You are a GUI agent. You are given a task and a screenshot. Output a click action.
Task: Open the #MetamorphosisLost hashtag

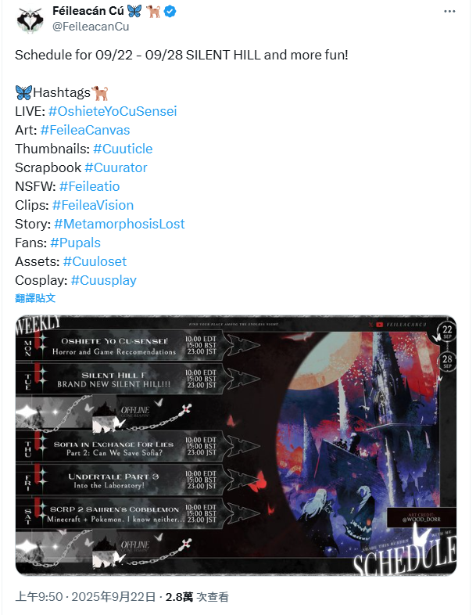119,224
